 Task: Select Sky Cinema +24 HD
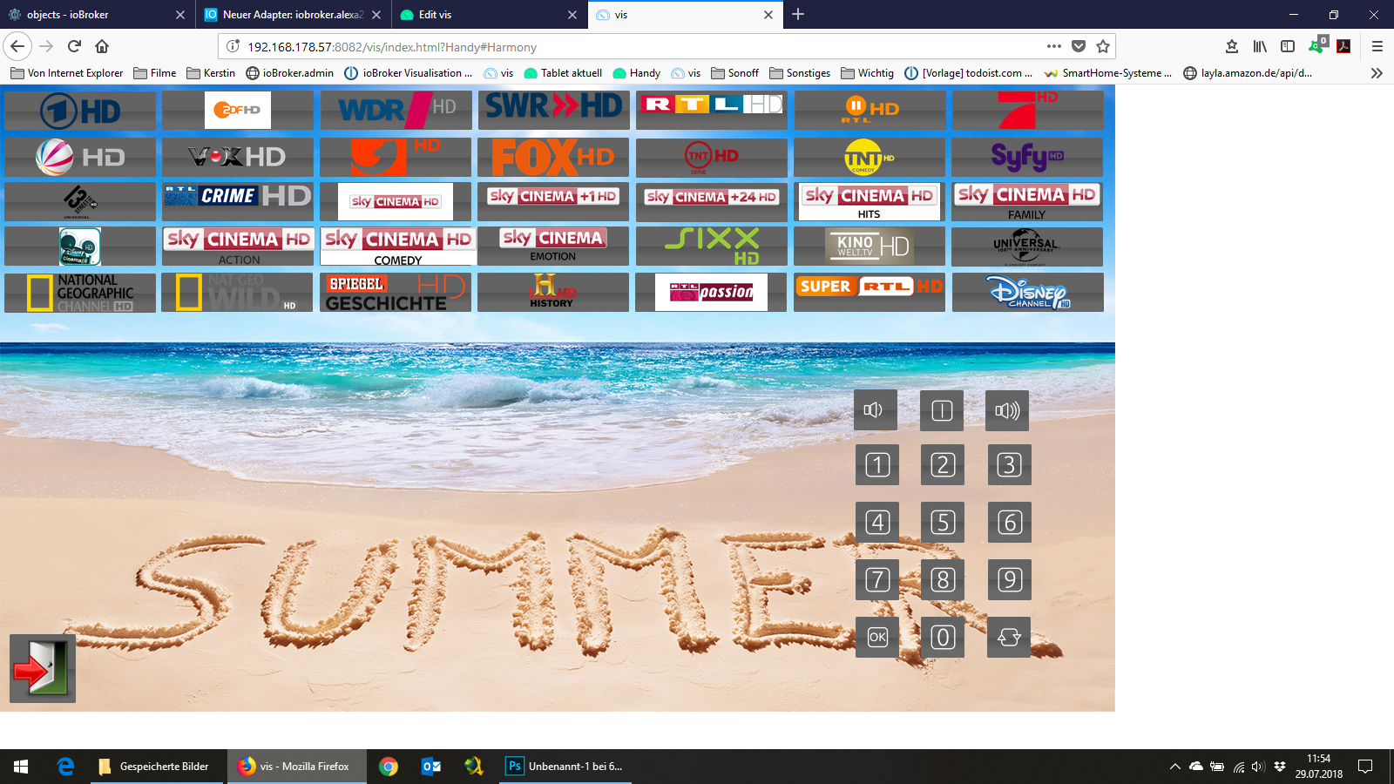click(712, 201)
